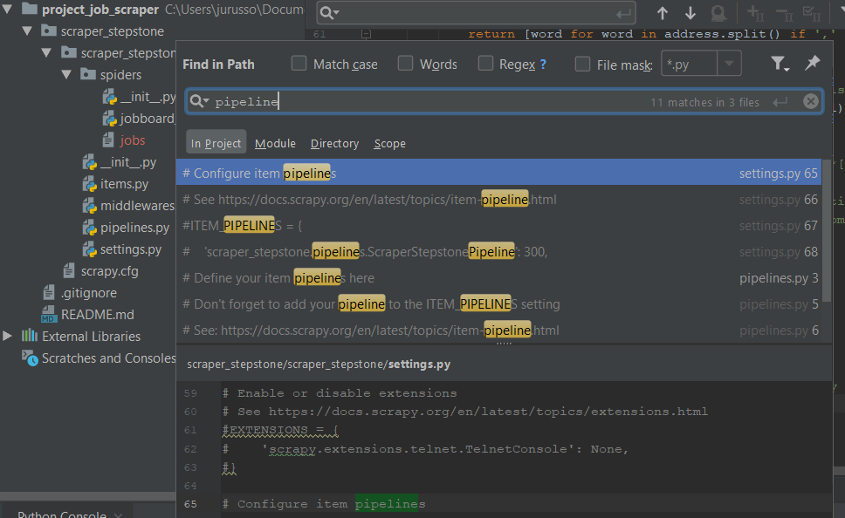Clear the pipeline search text
Screen dimensions: 845x518
pyautogui.click(x=810, y=101)
